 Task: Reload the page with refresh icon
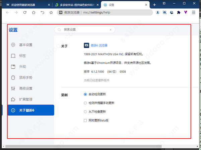[x=25, y=12]
